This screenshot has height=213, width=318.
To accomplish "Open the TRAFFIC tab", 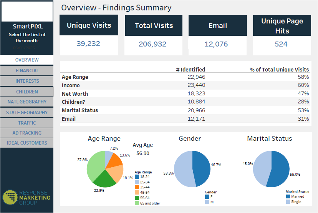I will pos(27,123).
